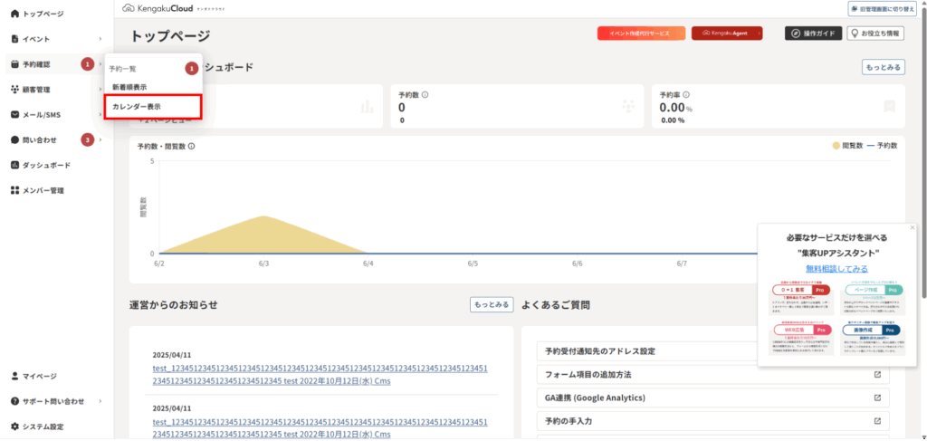Click the info icon beside 予約率
The width and height of the screenshot is (927, 441).
click(x=686, y=94)
